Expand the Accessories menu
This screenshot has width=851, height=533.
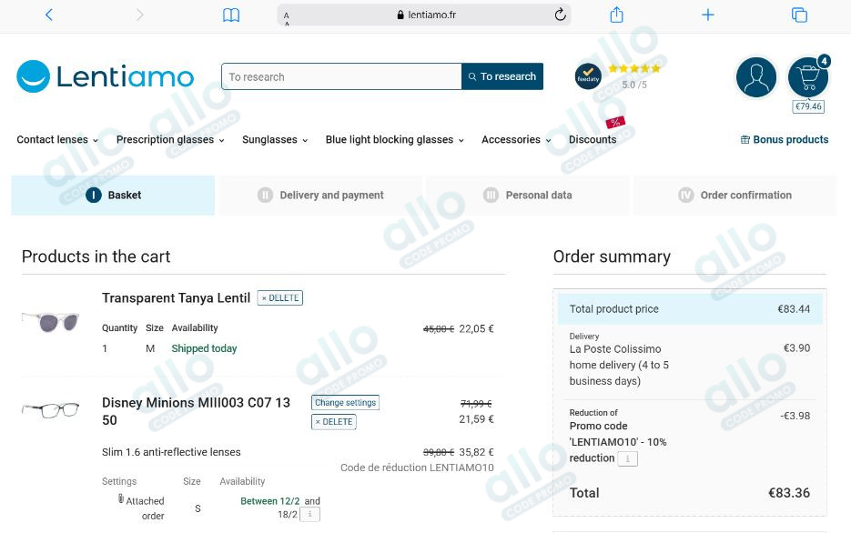pos(514,139)
